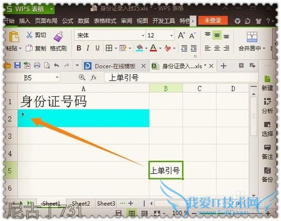
Task: Add a new document tab
Action: click(x=224, y=66)
